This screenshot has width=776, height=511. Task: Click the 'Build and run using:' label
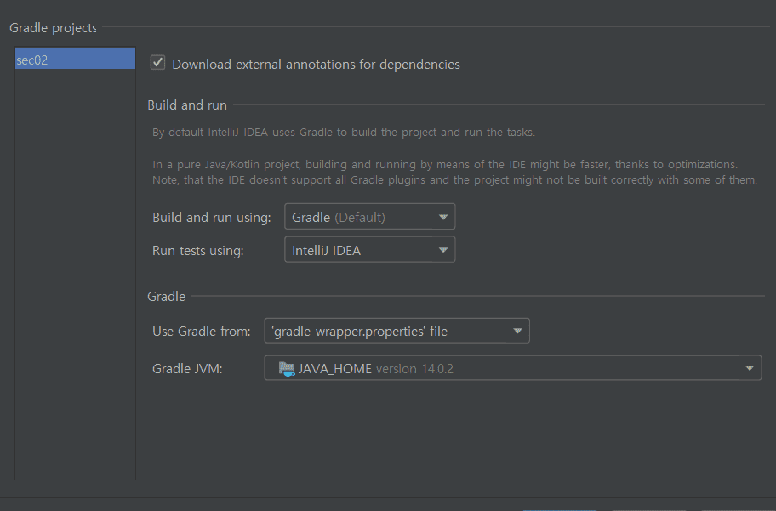212,217
